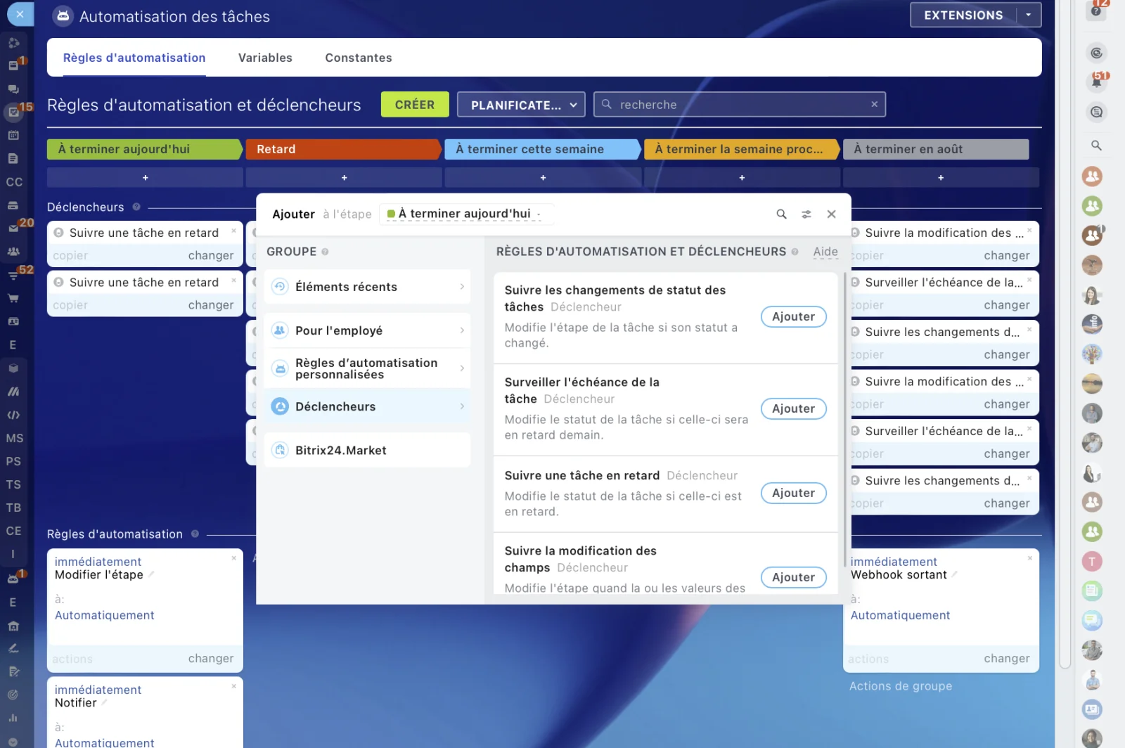Remove the Webhook sortant rule with its X
Screen dimensions: 1125x748
1029,558
